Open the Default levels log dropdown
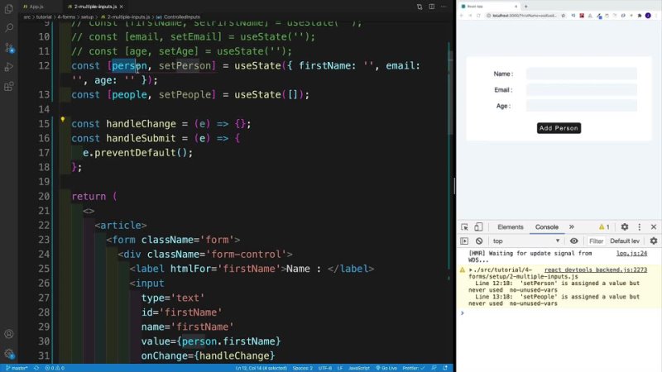This screenshot has height=372, width=662. [x=625, y=241]
